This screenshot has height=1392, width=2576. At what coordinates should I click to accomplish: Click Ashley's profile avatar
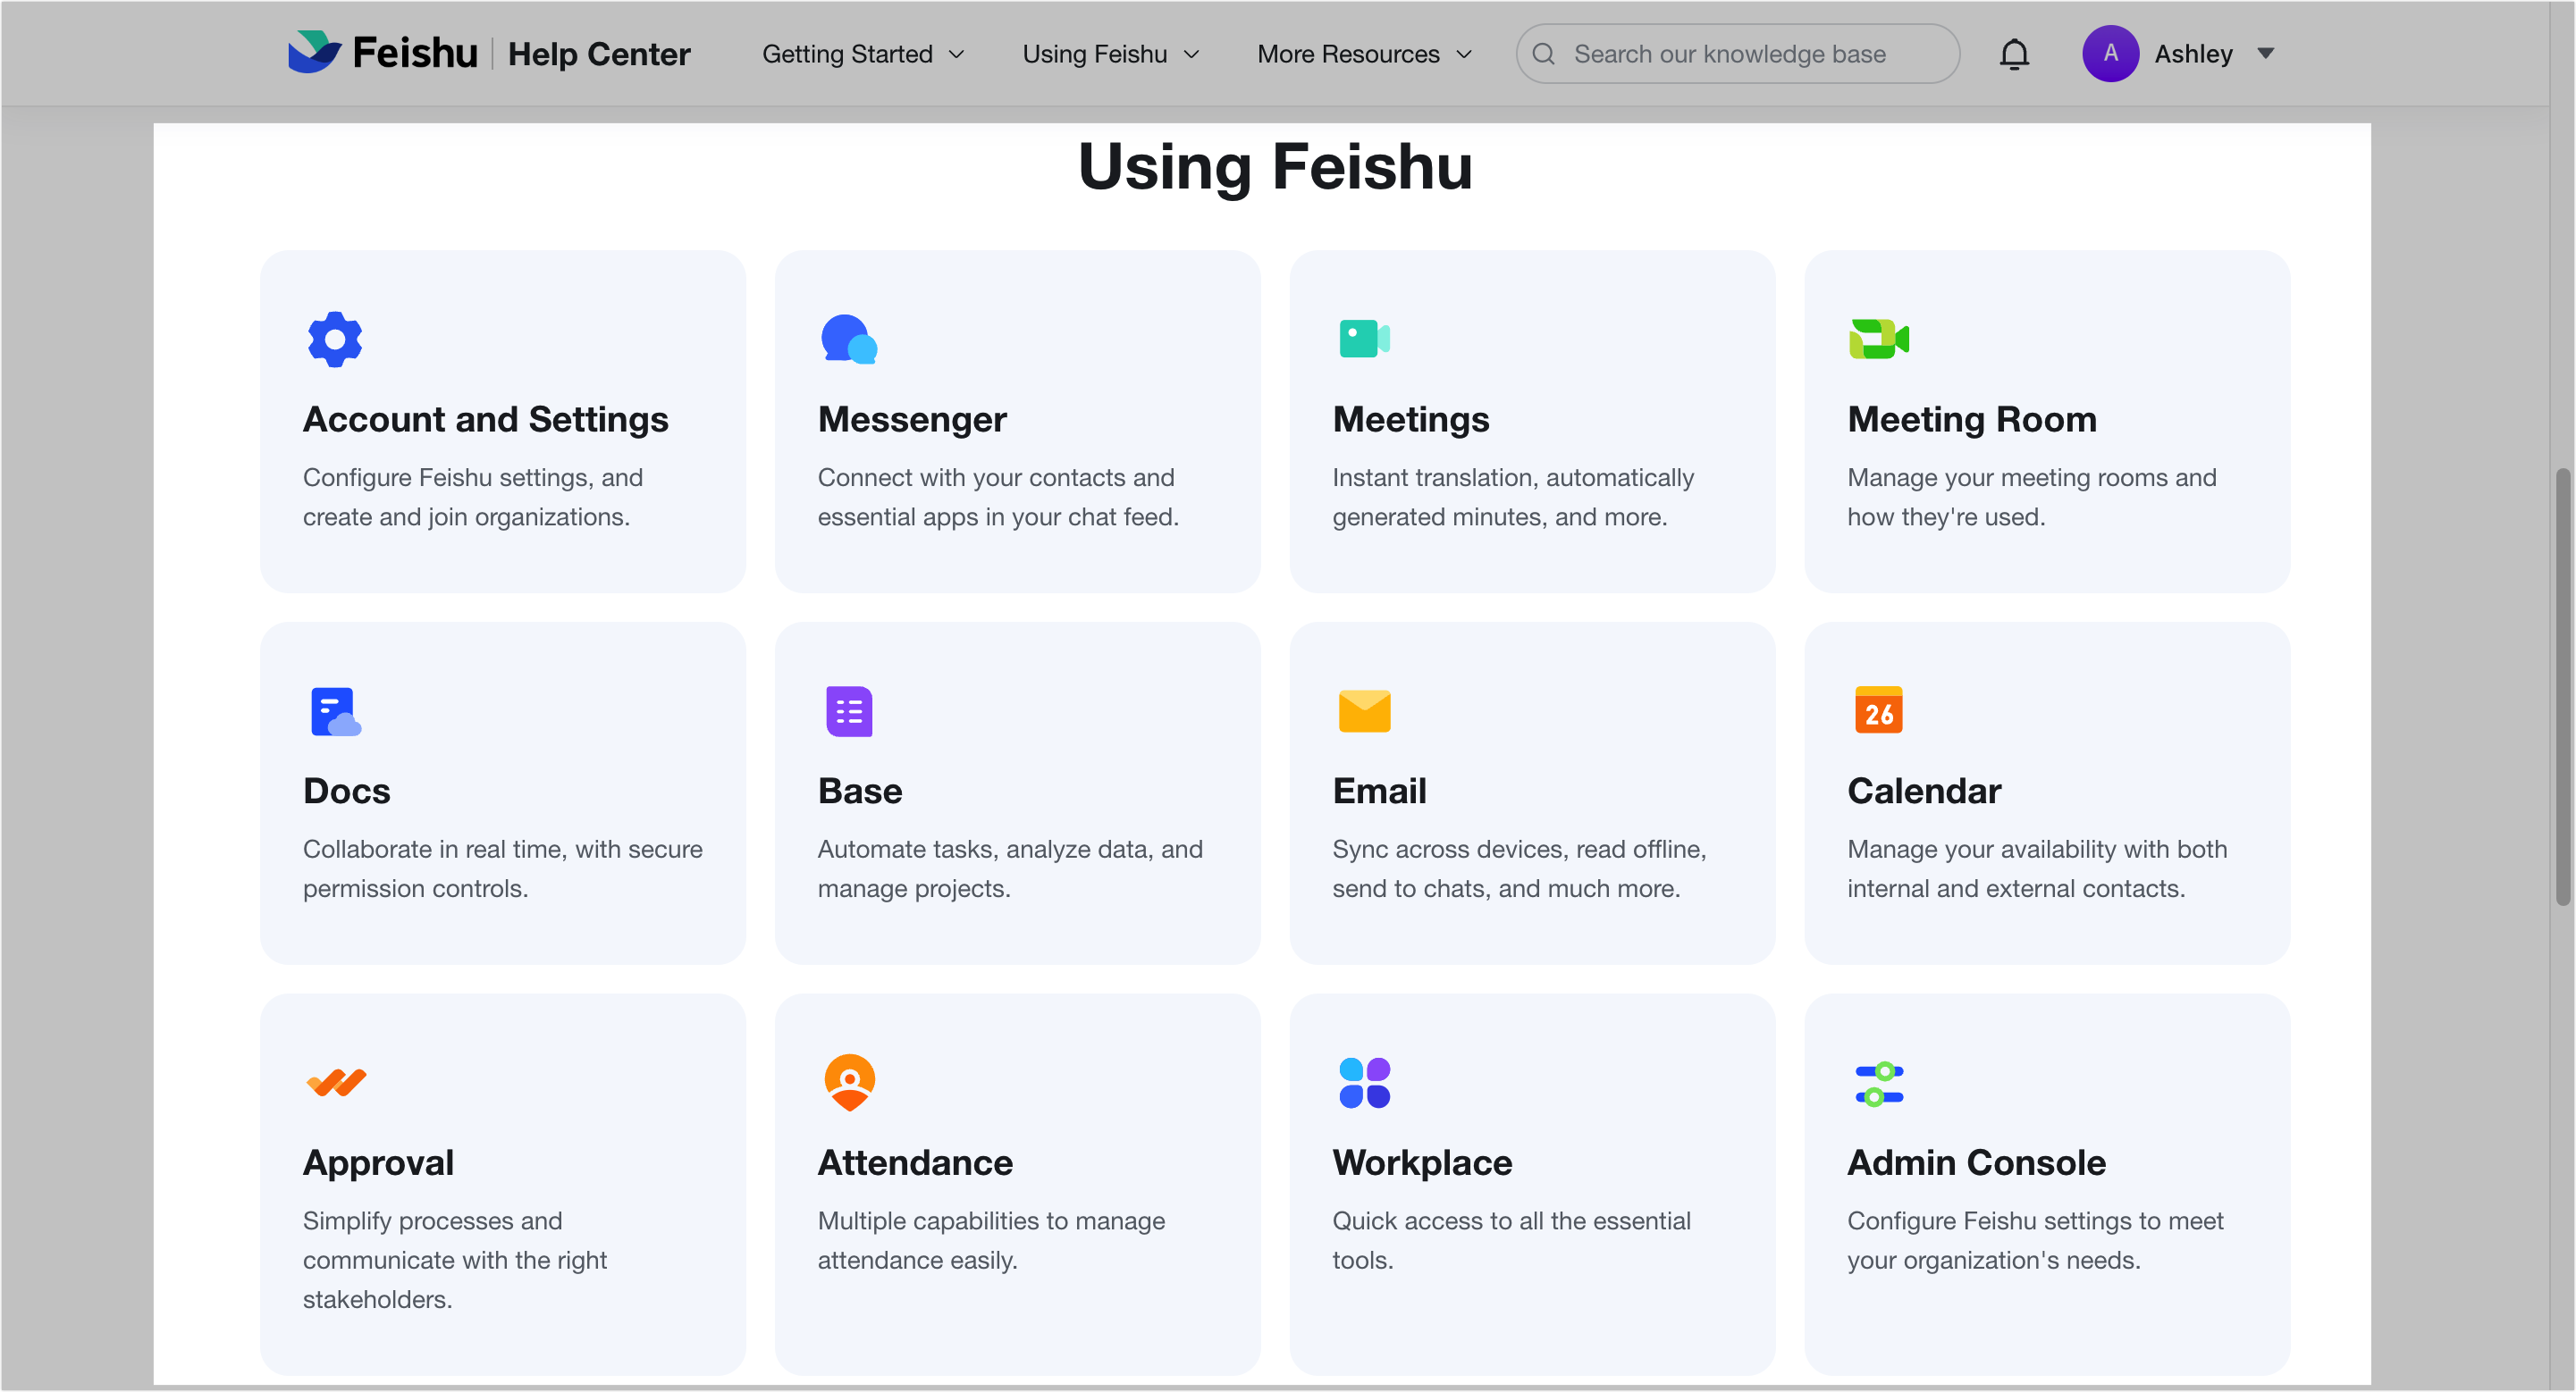click(2110, 54)
